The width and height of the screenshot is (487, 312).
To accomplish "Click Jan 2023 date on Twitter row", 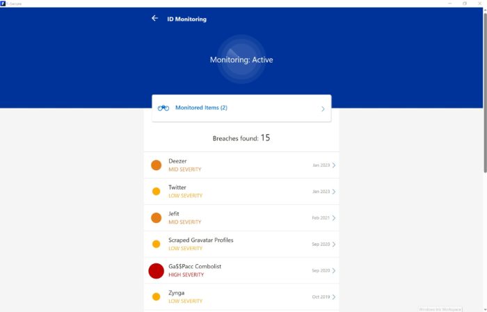I will (321, 191).
